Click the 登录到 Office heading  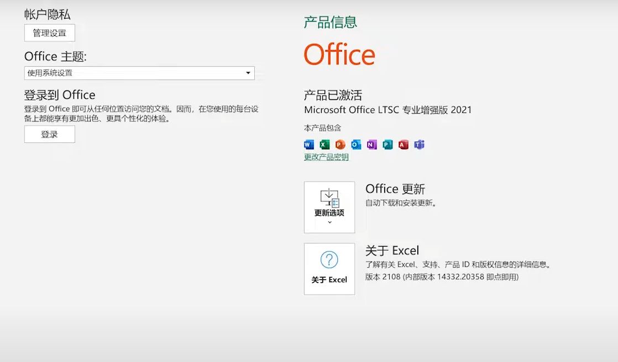[60, 95]
